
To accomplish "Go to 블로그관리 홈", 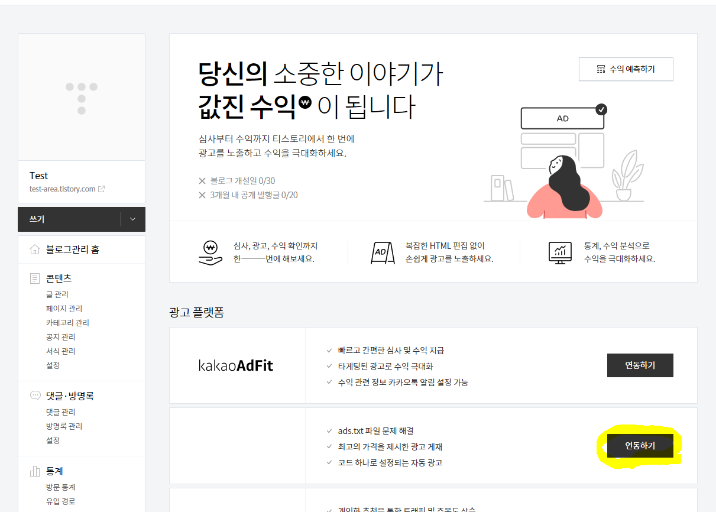I will click(73, 249).
